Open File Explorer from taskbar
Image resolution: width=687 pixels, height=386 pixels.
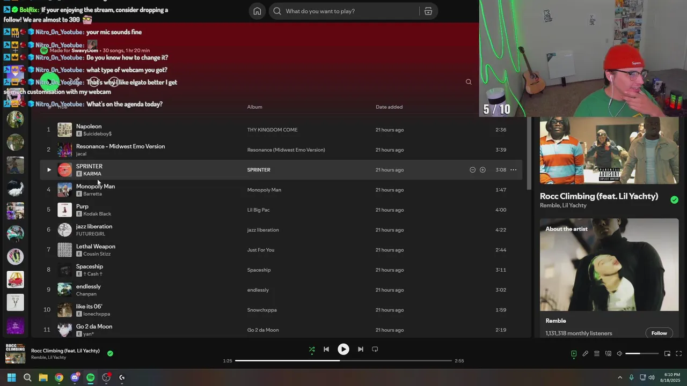tap(43, 377)
